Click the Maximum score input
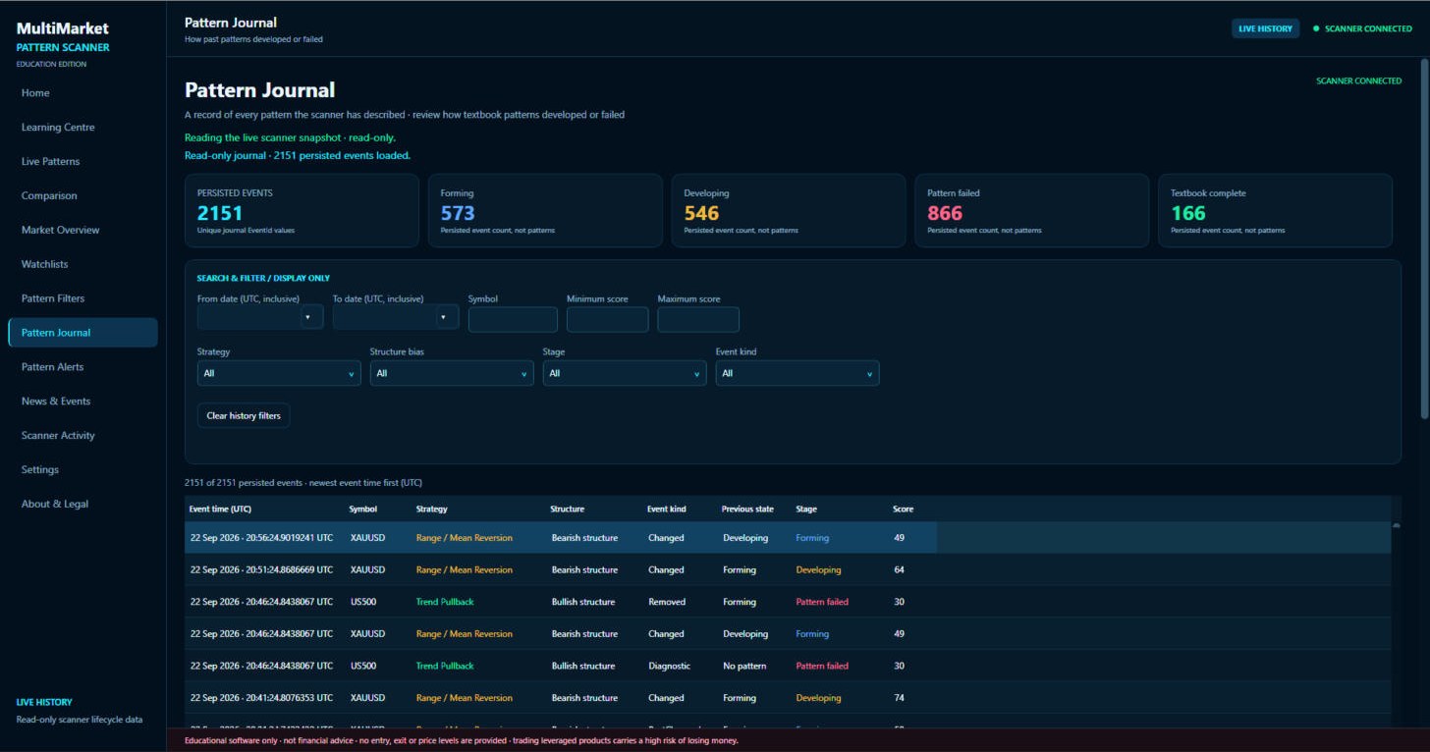Viewport: 1430px width, 752px height. click(x=698, y=319)
